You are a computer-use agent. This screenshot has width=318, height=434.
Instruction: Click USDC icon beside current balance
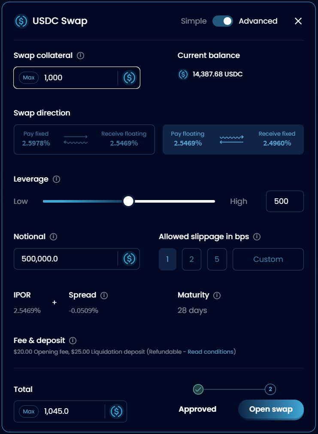(183, 74)
